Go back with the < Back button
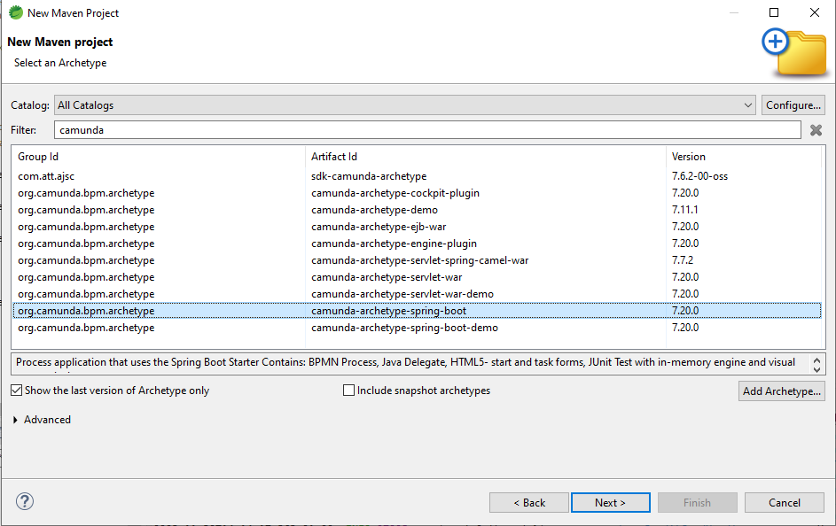 coord(529,503)
